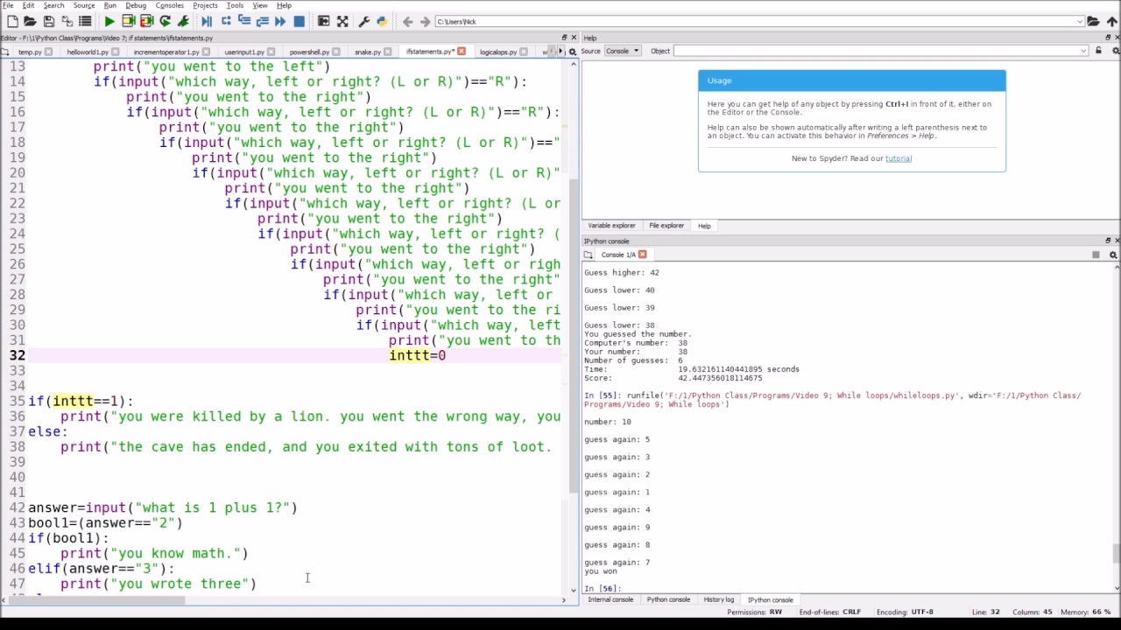
Task: Open file using the folder toolbar icon
Action: (30, 21)
